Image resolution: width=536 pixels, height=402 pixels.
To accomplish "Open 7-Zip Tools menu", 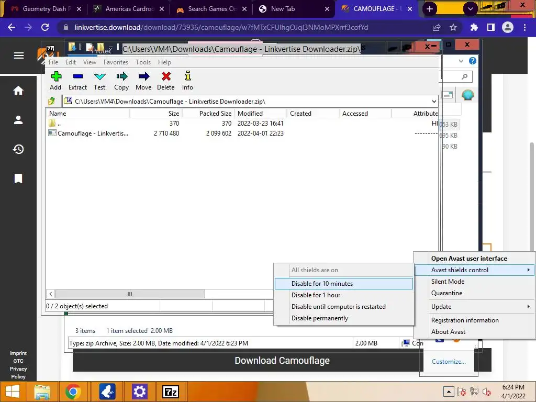I will (x=143, y=62).
